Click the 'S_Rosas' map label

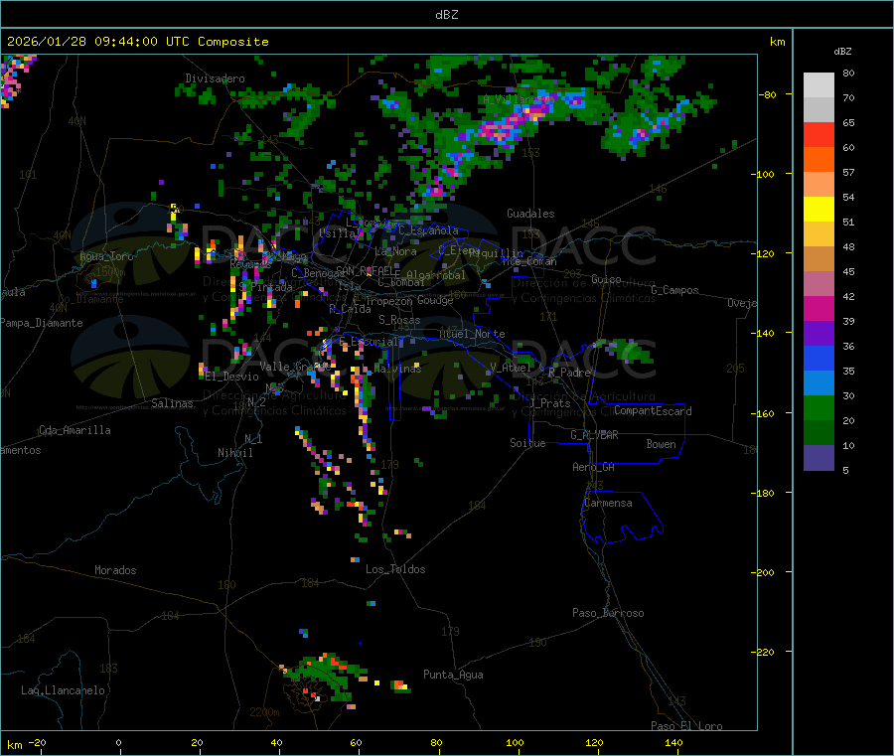(399, 321)
